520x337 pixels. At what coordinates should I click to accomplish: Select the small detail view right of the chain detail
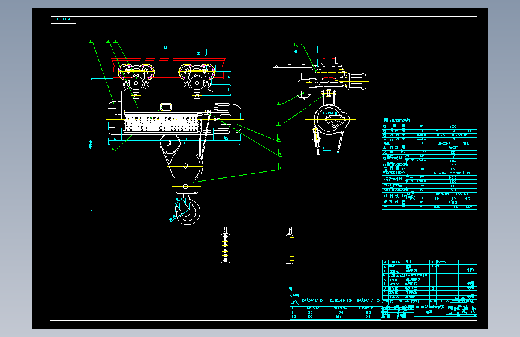pyautogui.click(x=290, y=246)
